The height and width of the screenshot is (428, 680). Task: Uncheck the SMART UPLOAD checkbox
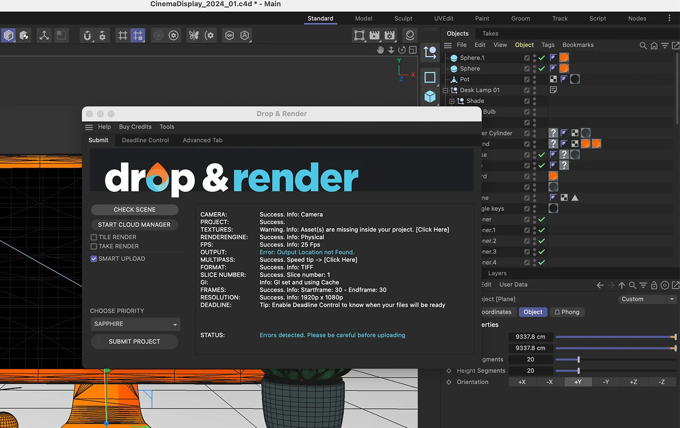coord(94,259)
